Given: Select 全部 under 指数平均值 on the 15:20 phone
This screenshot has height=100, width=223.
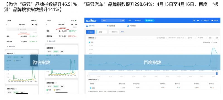Looking at the screenshot, I should coord(62,86).
